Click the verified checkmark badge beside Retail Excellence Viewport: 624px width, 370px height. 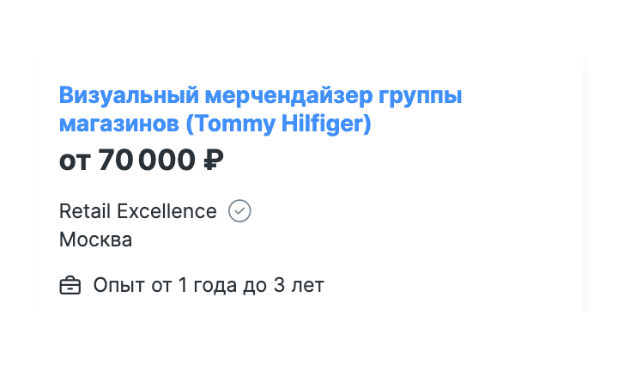pos(239,211)
